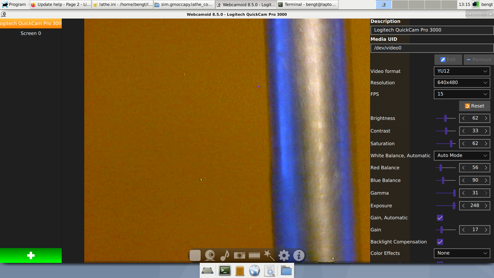
Task: Click the Remove button
Action: (479, 60)
